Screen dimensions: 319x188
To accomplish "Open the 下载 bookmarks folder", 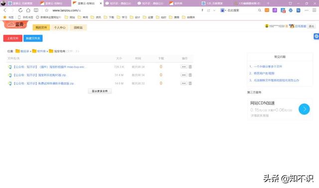I will 109,17.
